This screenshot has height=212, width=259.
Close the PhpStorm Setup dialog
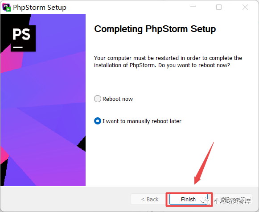click(x=245, y=7)
